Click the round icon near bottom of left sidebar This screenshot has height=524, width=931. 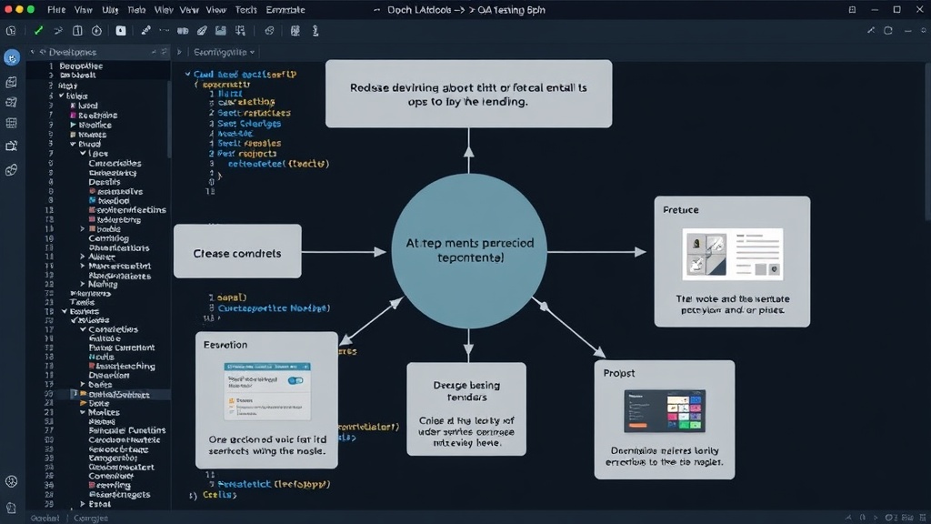click(x=11, y=481)
